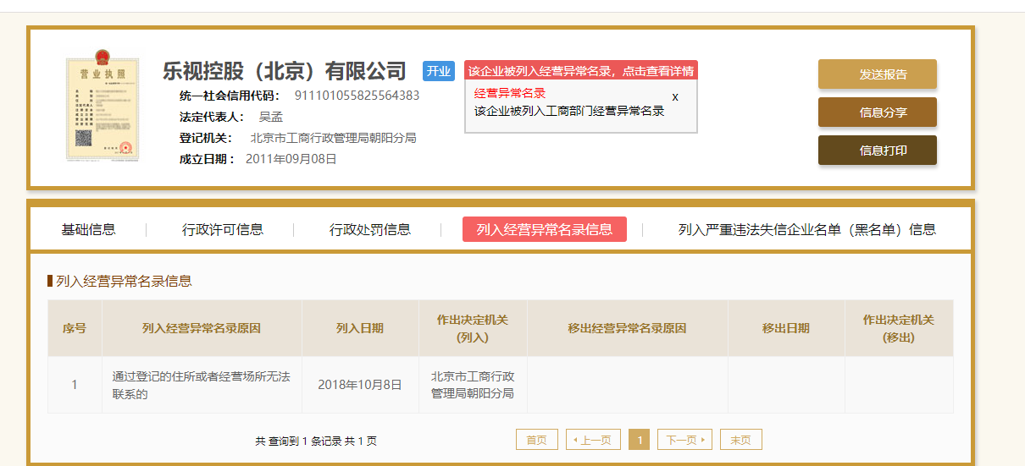Image resolution: width=1025 pixels, height=466 pixels.
Task: Click the legal representative name 吴孟
Action: (x=271, y=117)
